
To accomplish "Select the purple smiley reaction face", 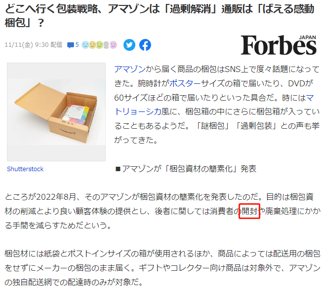I will (113, 45).
